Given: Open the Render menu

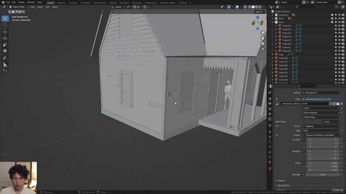Looking at the screenshot, I should (x=22, y=2).
